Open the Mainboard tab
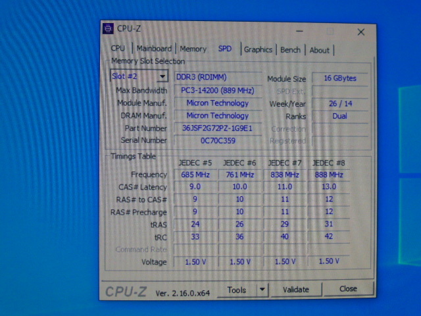 pos(154,48)
